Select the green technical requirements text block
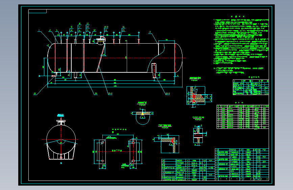This screenshot has height=190, width=293. (x=241, y=45)
